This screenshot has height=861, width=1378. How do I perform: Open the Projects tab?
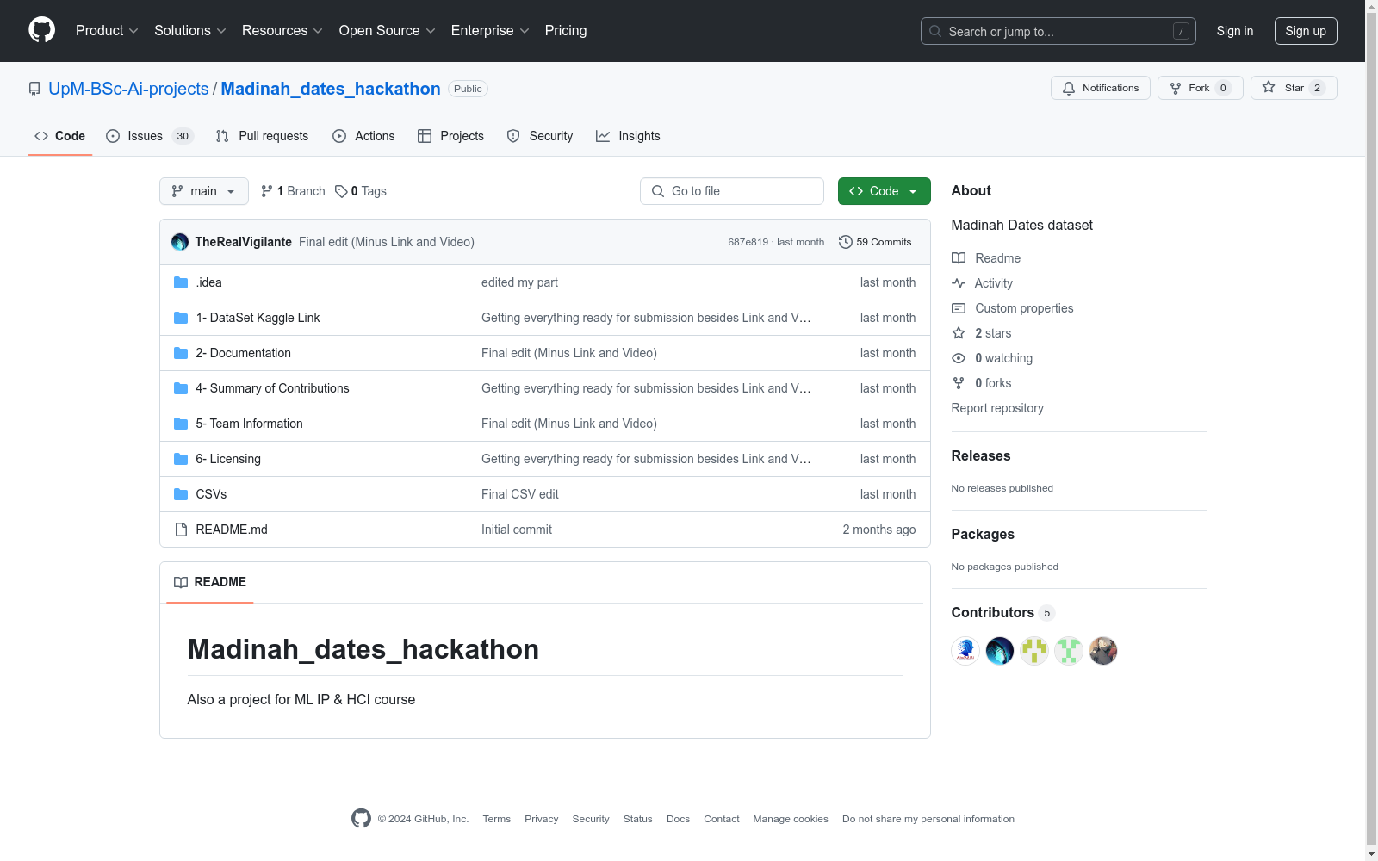pyautogui.click(x=450, y=136)
